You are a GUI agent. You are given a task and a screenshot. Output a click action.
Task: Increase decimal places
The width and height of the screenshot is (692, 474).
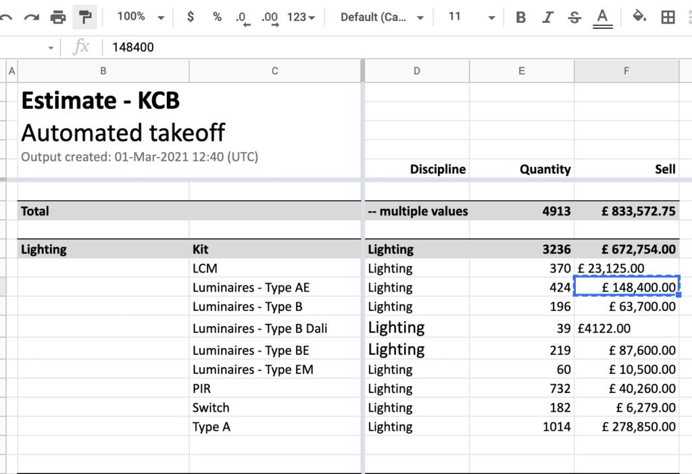[270, 18]
